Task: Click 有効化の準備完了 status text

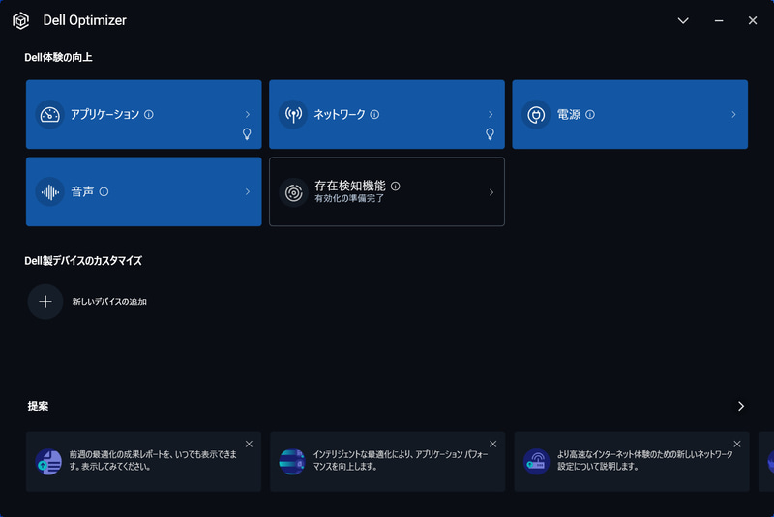Action: [349, 198]
